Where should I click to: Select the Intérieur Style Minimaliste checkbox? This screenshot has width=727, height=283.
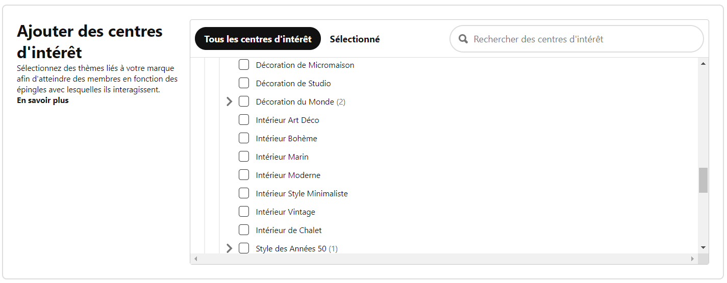click(244, 193)
